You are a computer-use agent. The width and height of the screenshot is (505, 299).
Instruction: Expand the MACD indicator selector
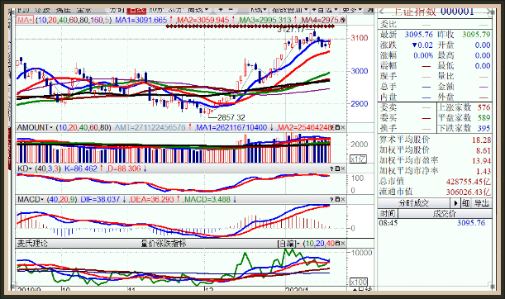31,200
